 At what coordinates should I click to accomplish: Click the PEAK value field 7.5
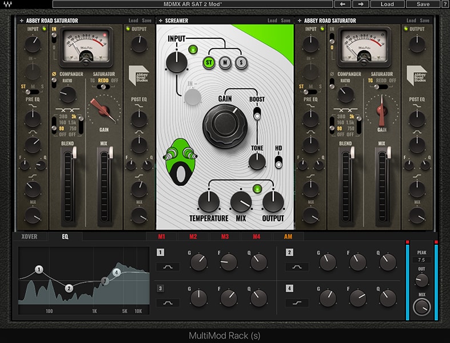click(x=421, y=260)
